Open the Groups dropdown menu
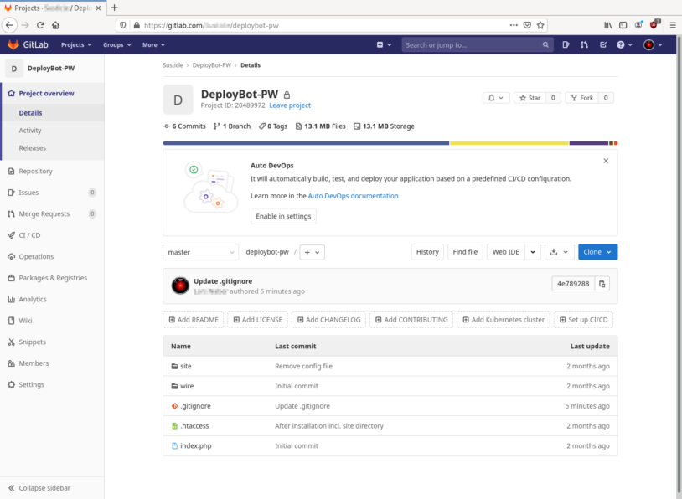 (x=116, y=44)
